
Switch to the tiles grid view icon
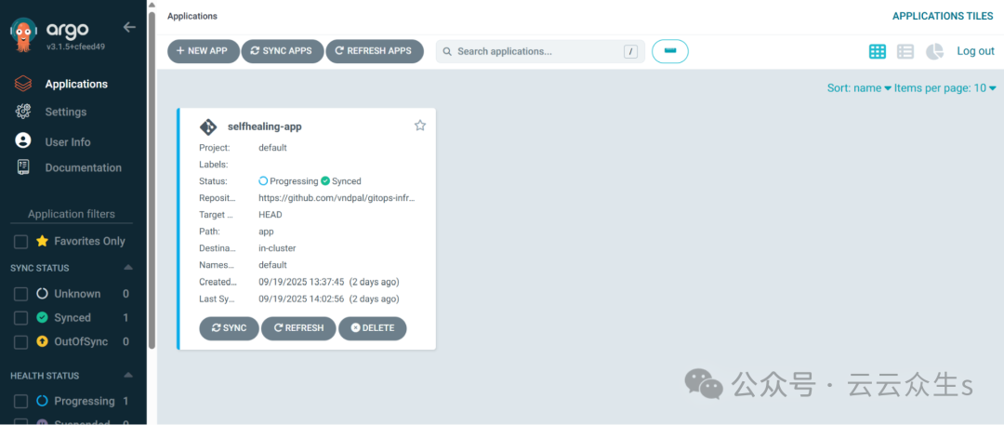pos(878,52)
